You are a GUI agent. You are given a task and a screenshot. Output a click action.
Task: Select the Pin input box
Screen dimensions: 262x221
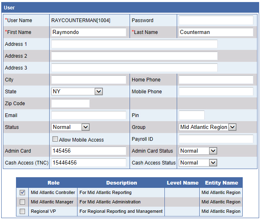(x=191, y=115)
